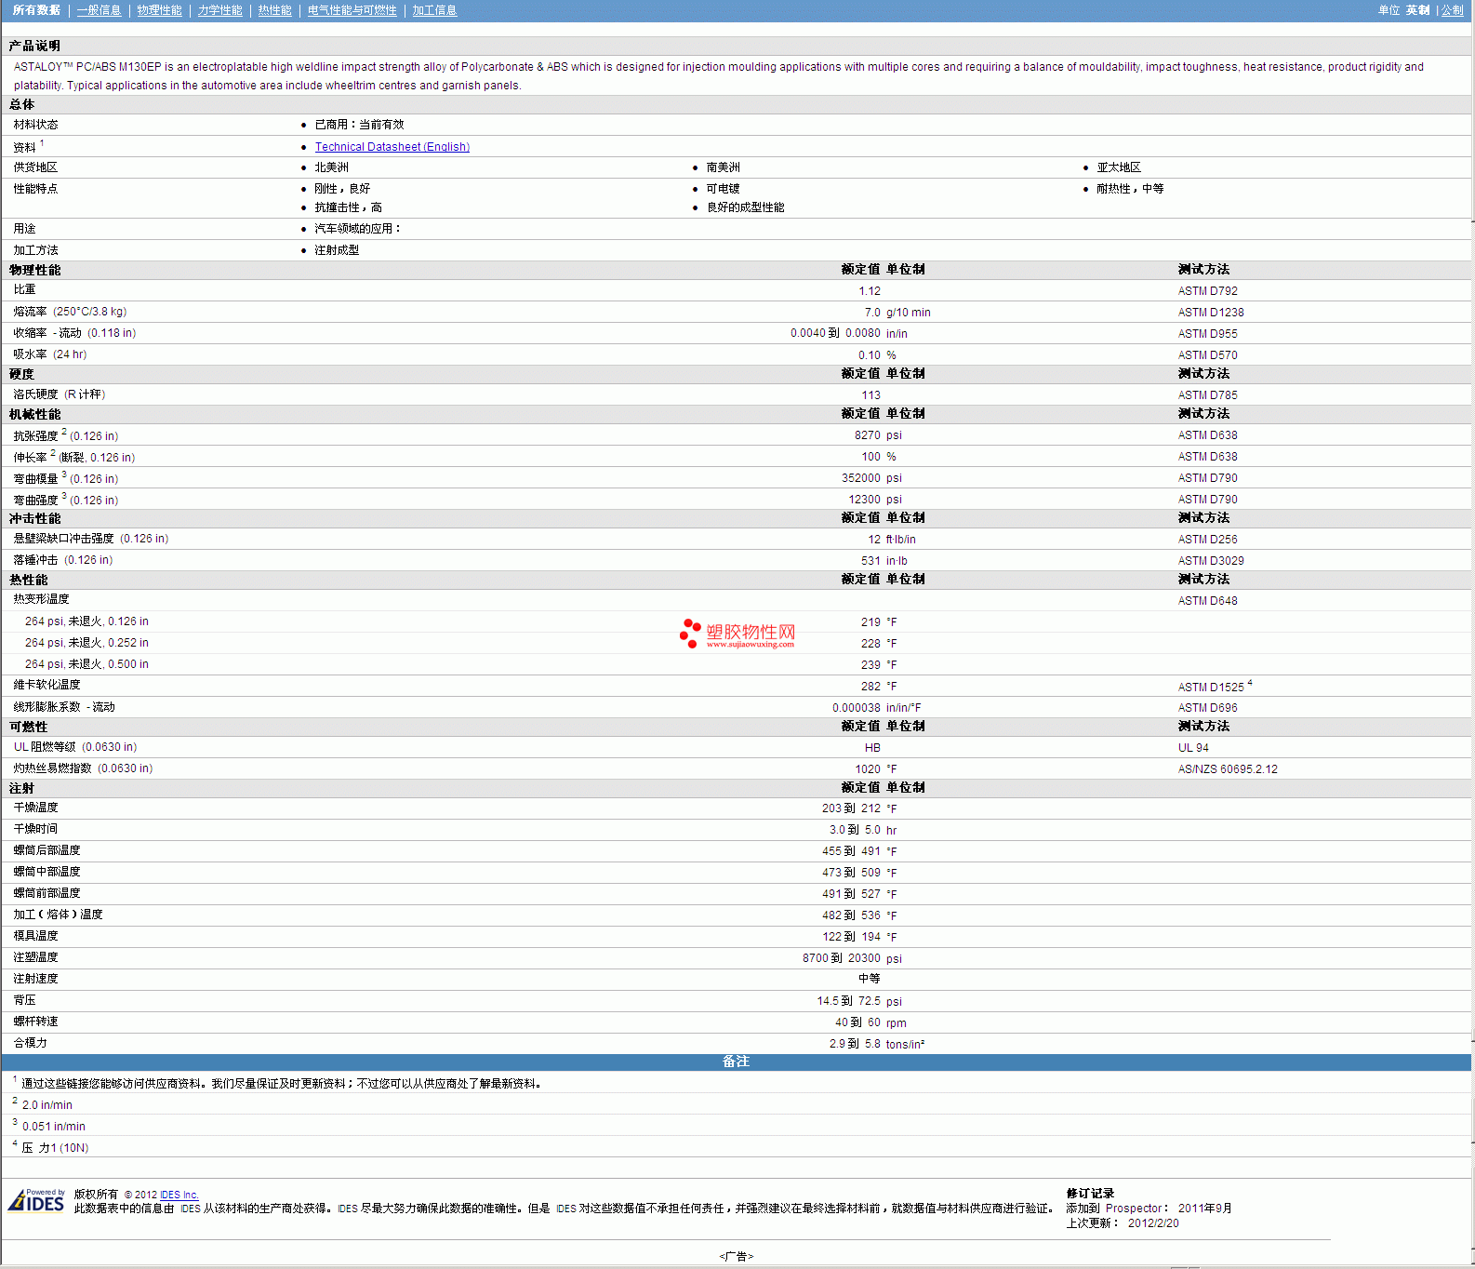This screenshot has height=1269, width=1475.
Task: Click the Powered by IDES logo
Action: point(37,1201)
